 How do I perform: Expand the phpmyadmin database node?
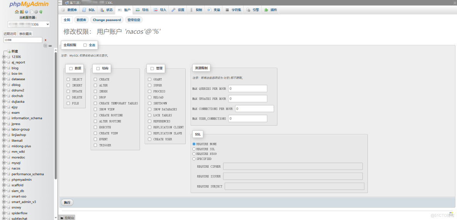(4, 180)
